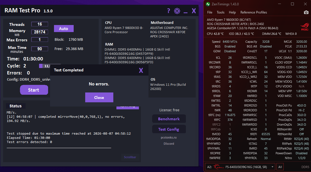Image resolution: width=311 pixels, height=172 pixels.
Task: Click the ZenTimings app logo icon
Action: tap(208, 4)
